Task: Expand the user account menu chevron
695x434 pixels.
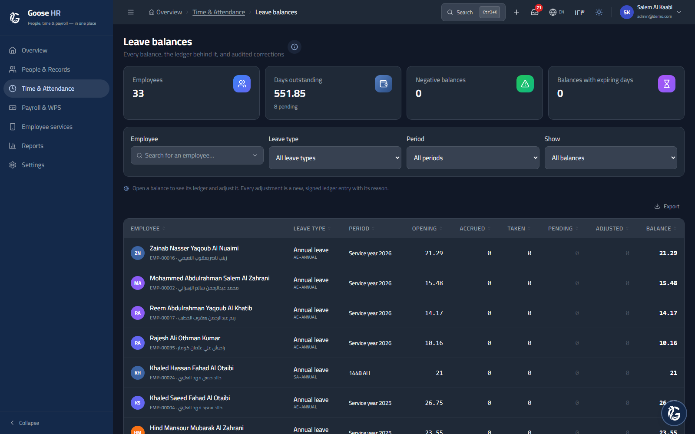Action: click(679, 12)
